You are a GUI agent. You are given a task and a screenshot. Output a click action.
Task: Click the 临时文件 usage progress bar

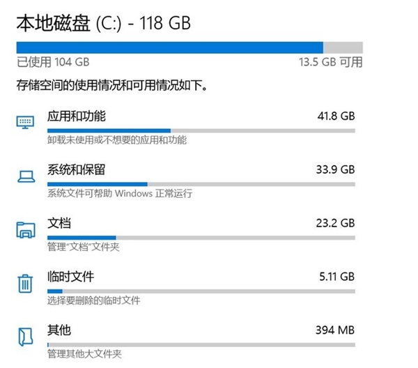[201, 291]
